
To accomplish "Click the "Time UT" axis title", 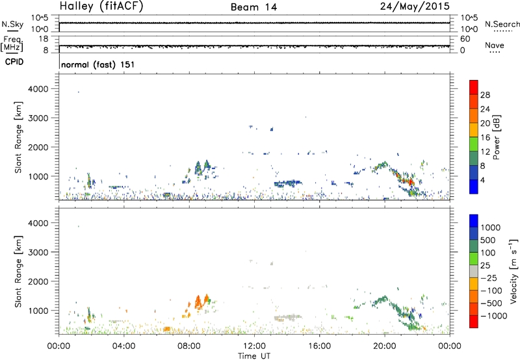I will click(x=254, y=356).
